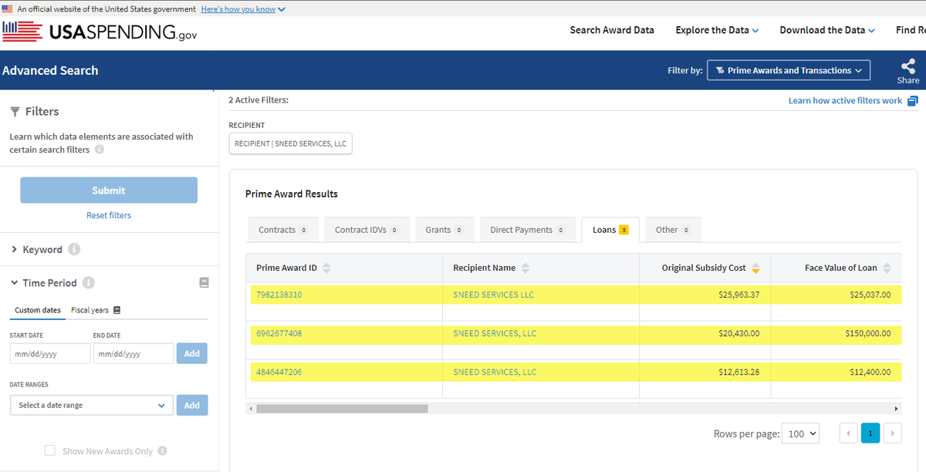Collapse the Time Period filter section
This screenshot has width=926, height=472.
pos(45,282)
